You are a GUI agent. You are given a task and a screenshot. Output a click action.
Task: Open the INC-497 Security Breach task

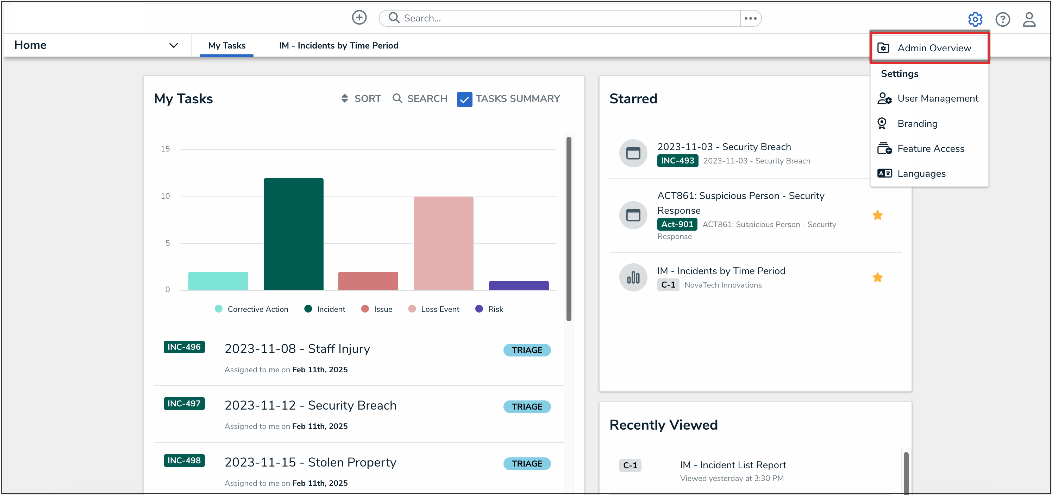coord(311,405)
